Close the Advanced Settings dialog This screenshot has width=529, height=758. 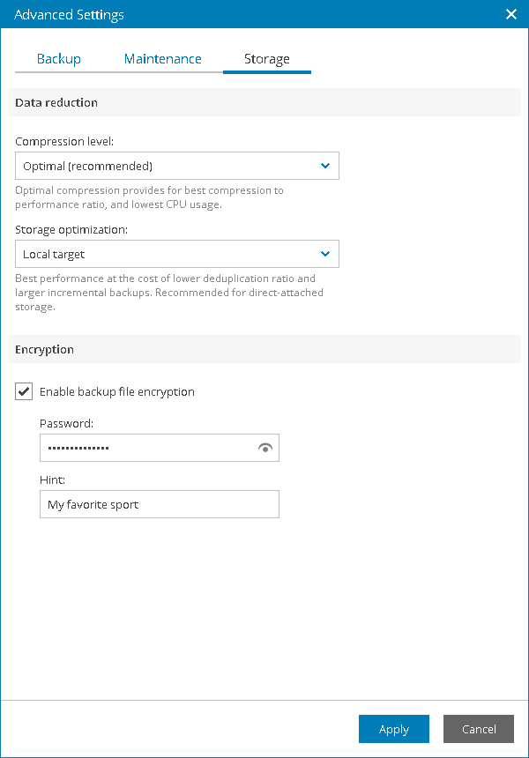(510, 14)
